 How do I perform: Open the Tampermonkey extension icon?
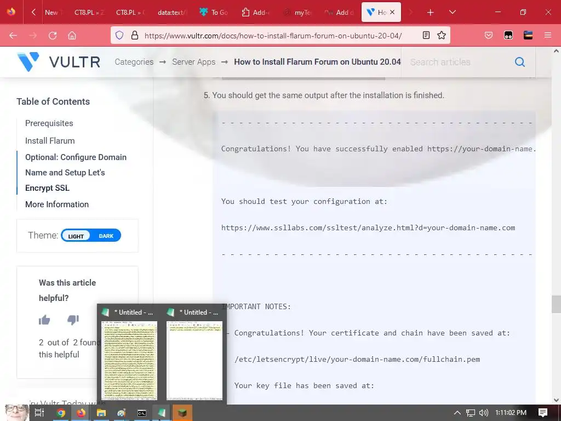coord(508,35)
